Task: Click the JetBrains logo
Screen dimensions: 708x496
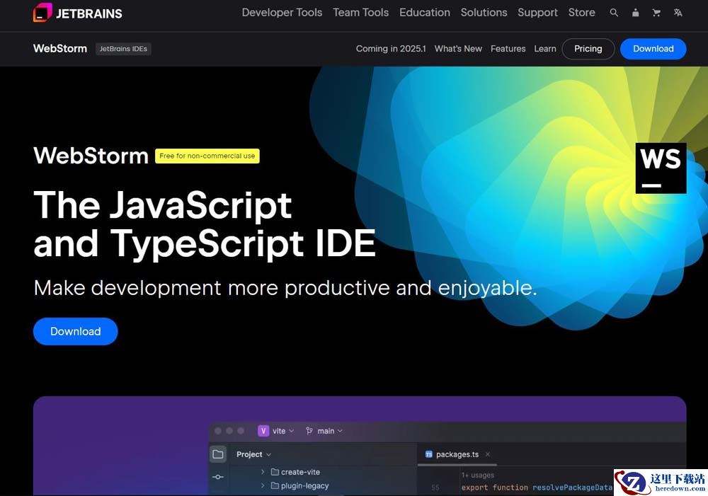Action: click(x=78, y=13)
